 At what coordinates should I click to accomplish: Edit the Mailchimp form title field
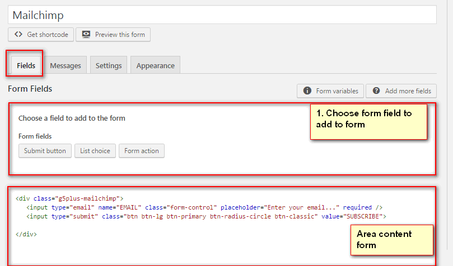[222, 15]
